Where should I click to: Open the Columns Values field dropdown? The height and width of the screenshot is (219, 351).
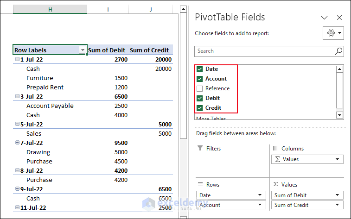point(338,159)
